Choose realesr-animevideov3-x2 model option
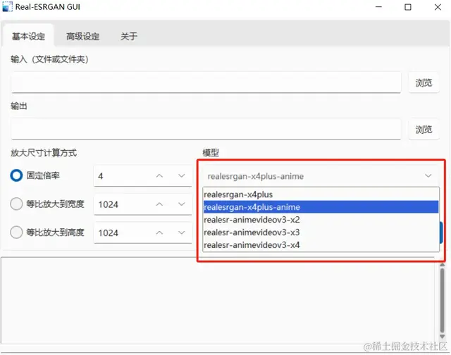 [x=321, y=220]
